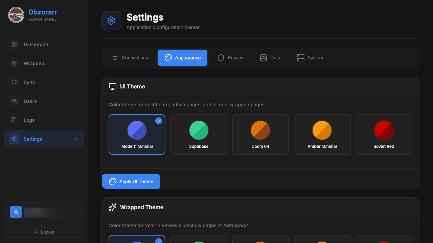This screenshot has height=243, width=433.
Task: Click the Obzorarr brand title
Action: [x=43, y=12]
